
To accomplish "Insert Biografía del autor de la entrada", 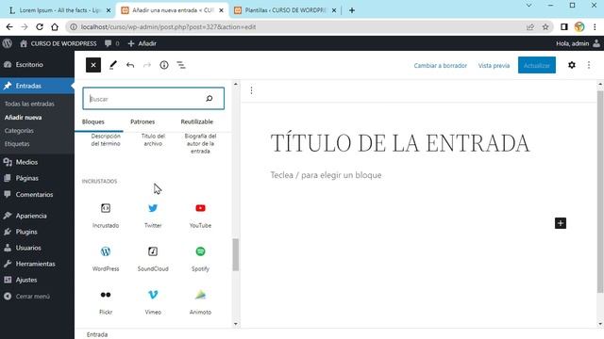I will (200, 143).
